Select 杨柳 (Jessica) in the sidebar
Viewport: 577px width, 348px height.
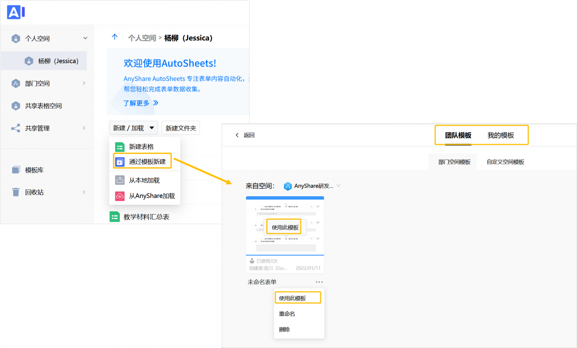[x=44, y=61]
